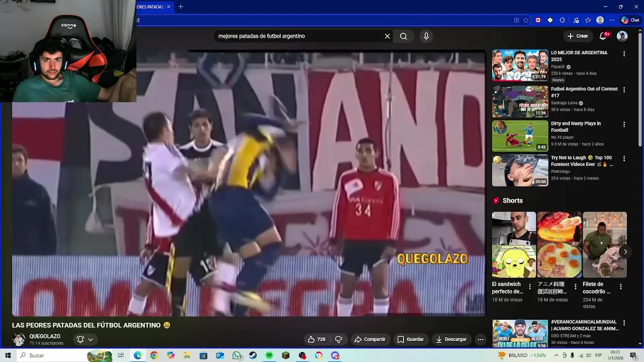Click the Compartir share button

(370, 339)
